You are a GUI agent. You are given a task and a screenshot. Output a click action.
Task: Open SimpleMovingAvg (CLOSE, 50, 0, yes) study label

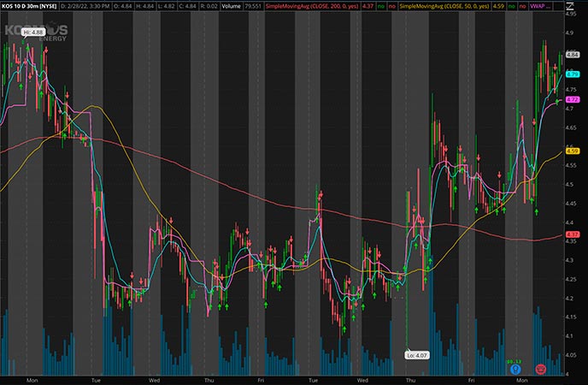tap(444, 6)
